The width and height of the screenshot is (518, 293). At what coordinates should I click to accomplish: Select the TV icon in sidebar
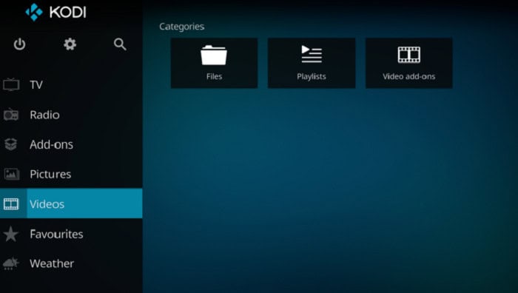pyautogui.click(x=11, y=84)
